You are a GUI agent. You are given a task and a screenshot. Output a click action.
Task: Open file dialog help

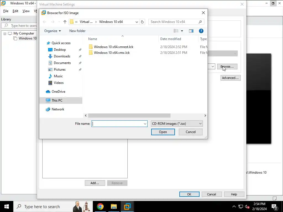pyautogui.click(x=201, y=31)
